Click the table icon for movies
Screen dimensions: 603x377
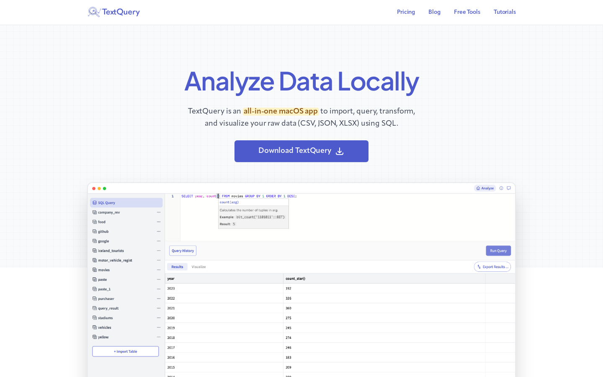pyautogui.click(x=95, y=270)
